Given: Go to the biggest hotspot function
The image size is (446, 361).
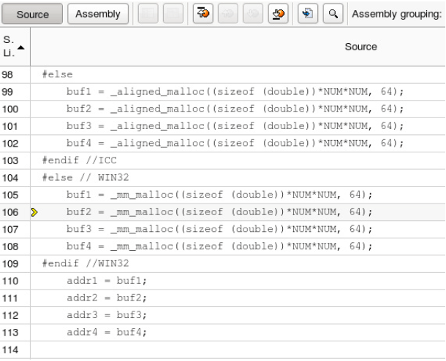Looking at the screenshot, I should [x=203, y=13].
